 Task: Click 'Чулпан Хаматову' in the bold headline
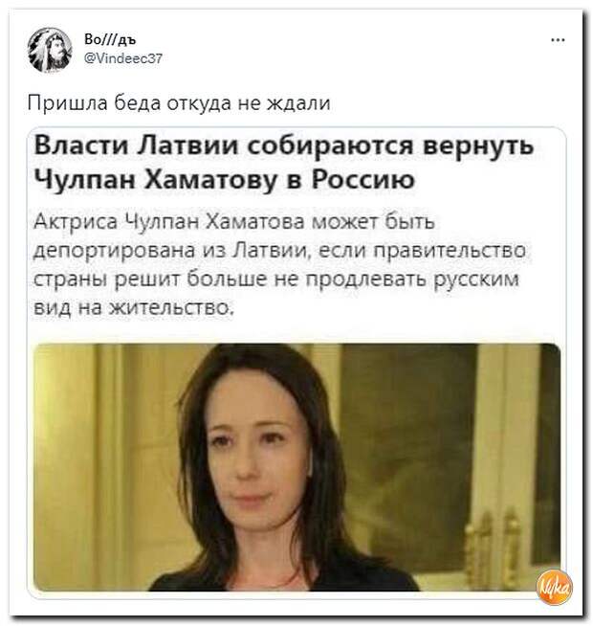click(x=156, y=180)
